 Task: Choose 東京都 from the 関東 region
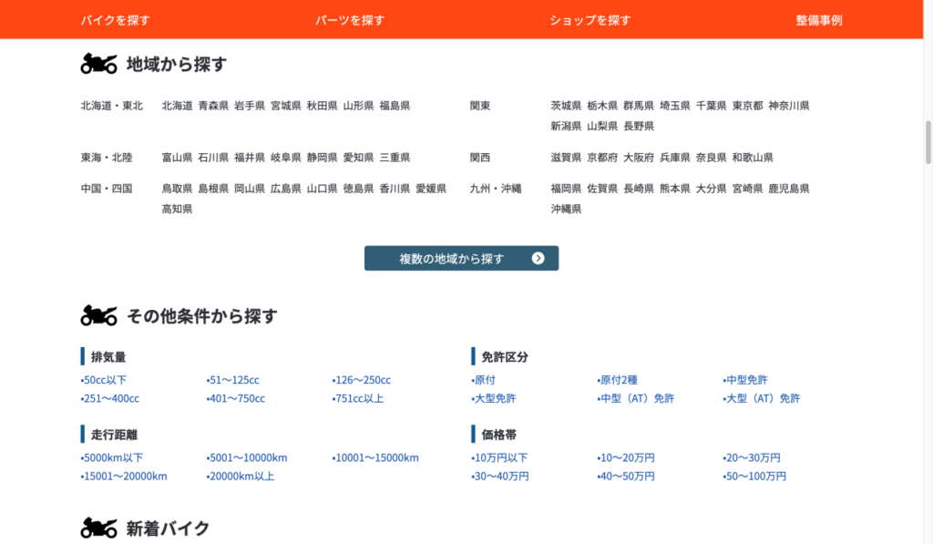pyautogui.click(x=747, y=106)
